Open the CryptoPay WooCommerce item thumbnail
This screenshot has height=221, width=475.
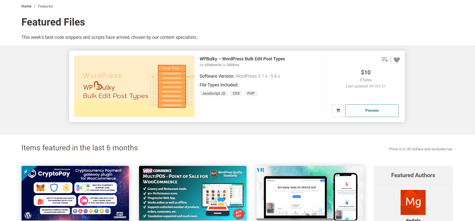pyautogui.click(x=75, y=193)
